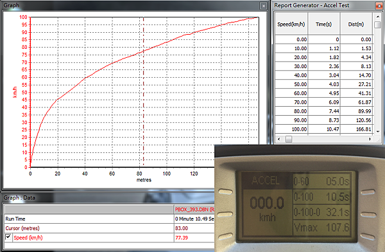This screenshot has height=252, width=385.
Task: Click the metres x-axis label
Action: pyautogui.click(x=144, y=180)
